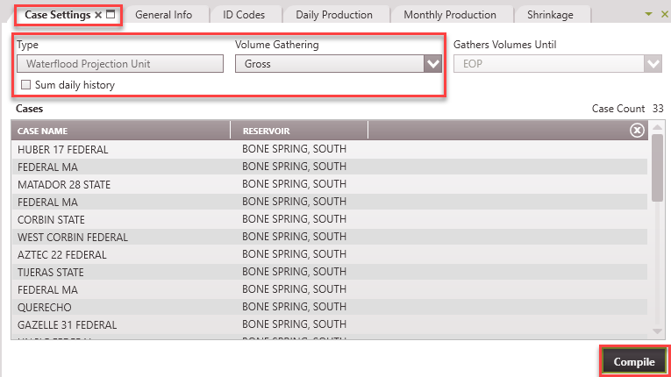Close the Case Settings tab
Viewport: 671px width, 377px height.
click(x=98, y=14)
